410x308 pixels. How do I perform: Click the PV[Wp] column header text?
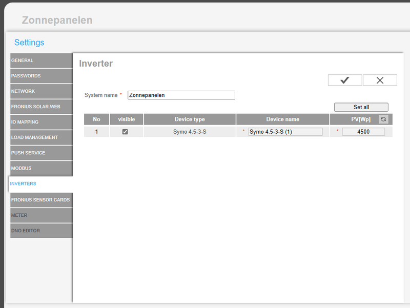click(x=361, y=119)
